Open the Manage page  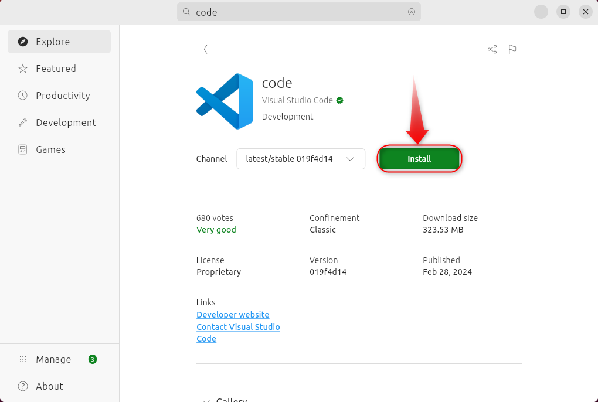(53, 359)
